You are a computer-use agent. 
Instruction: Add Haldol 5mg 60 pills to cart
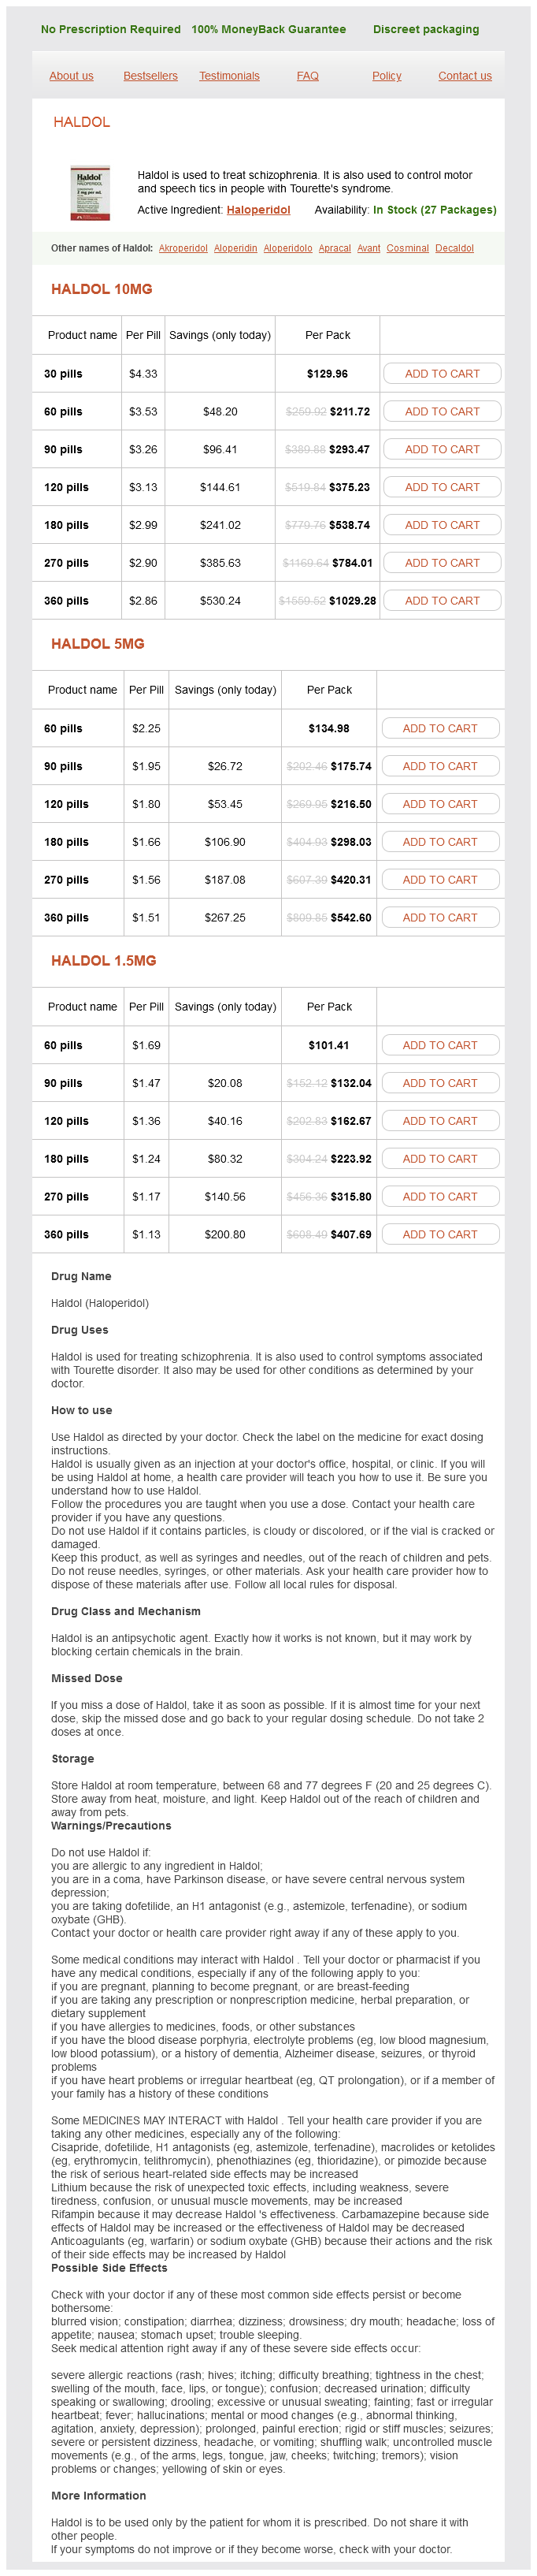pos(439,729)
